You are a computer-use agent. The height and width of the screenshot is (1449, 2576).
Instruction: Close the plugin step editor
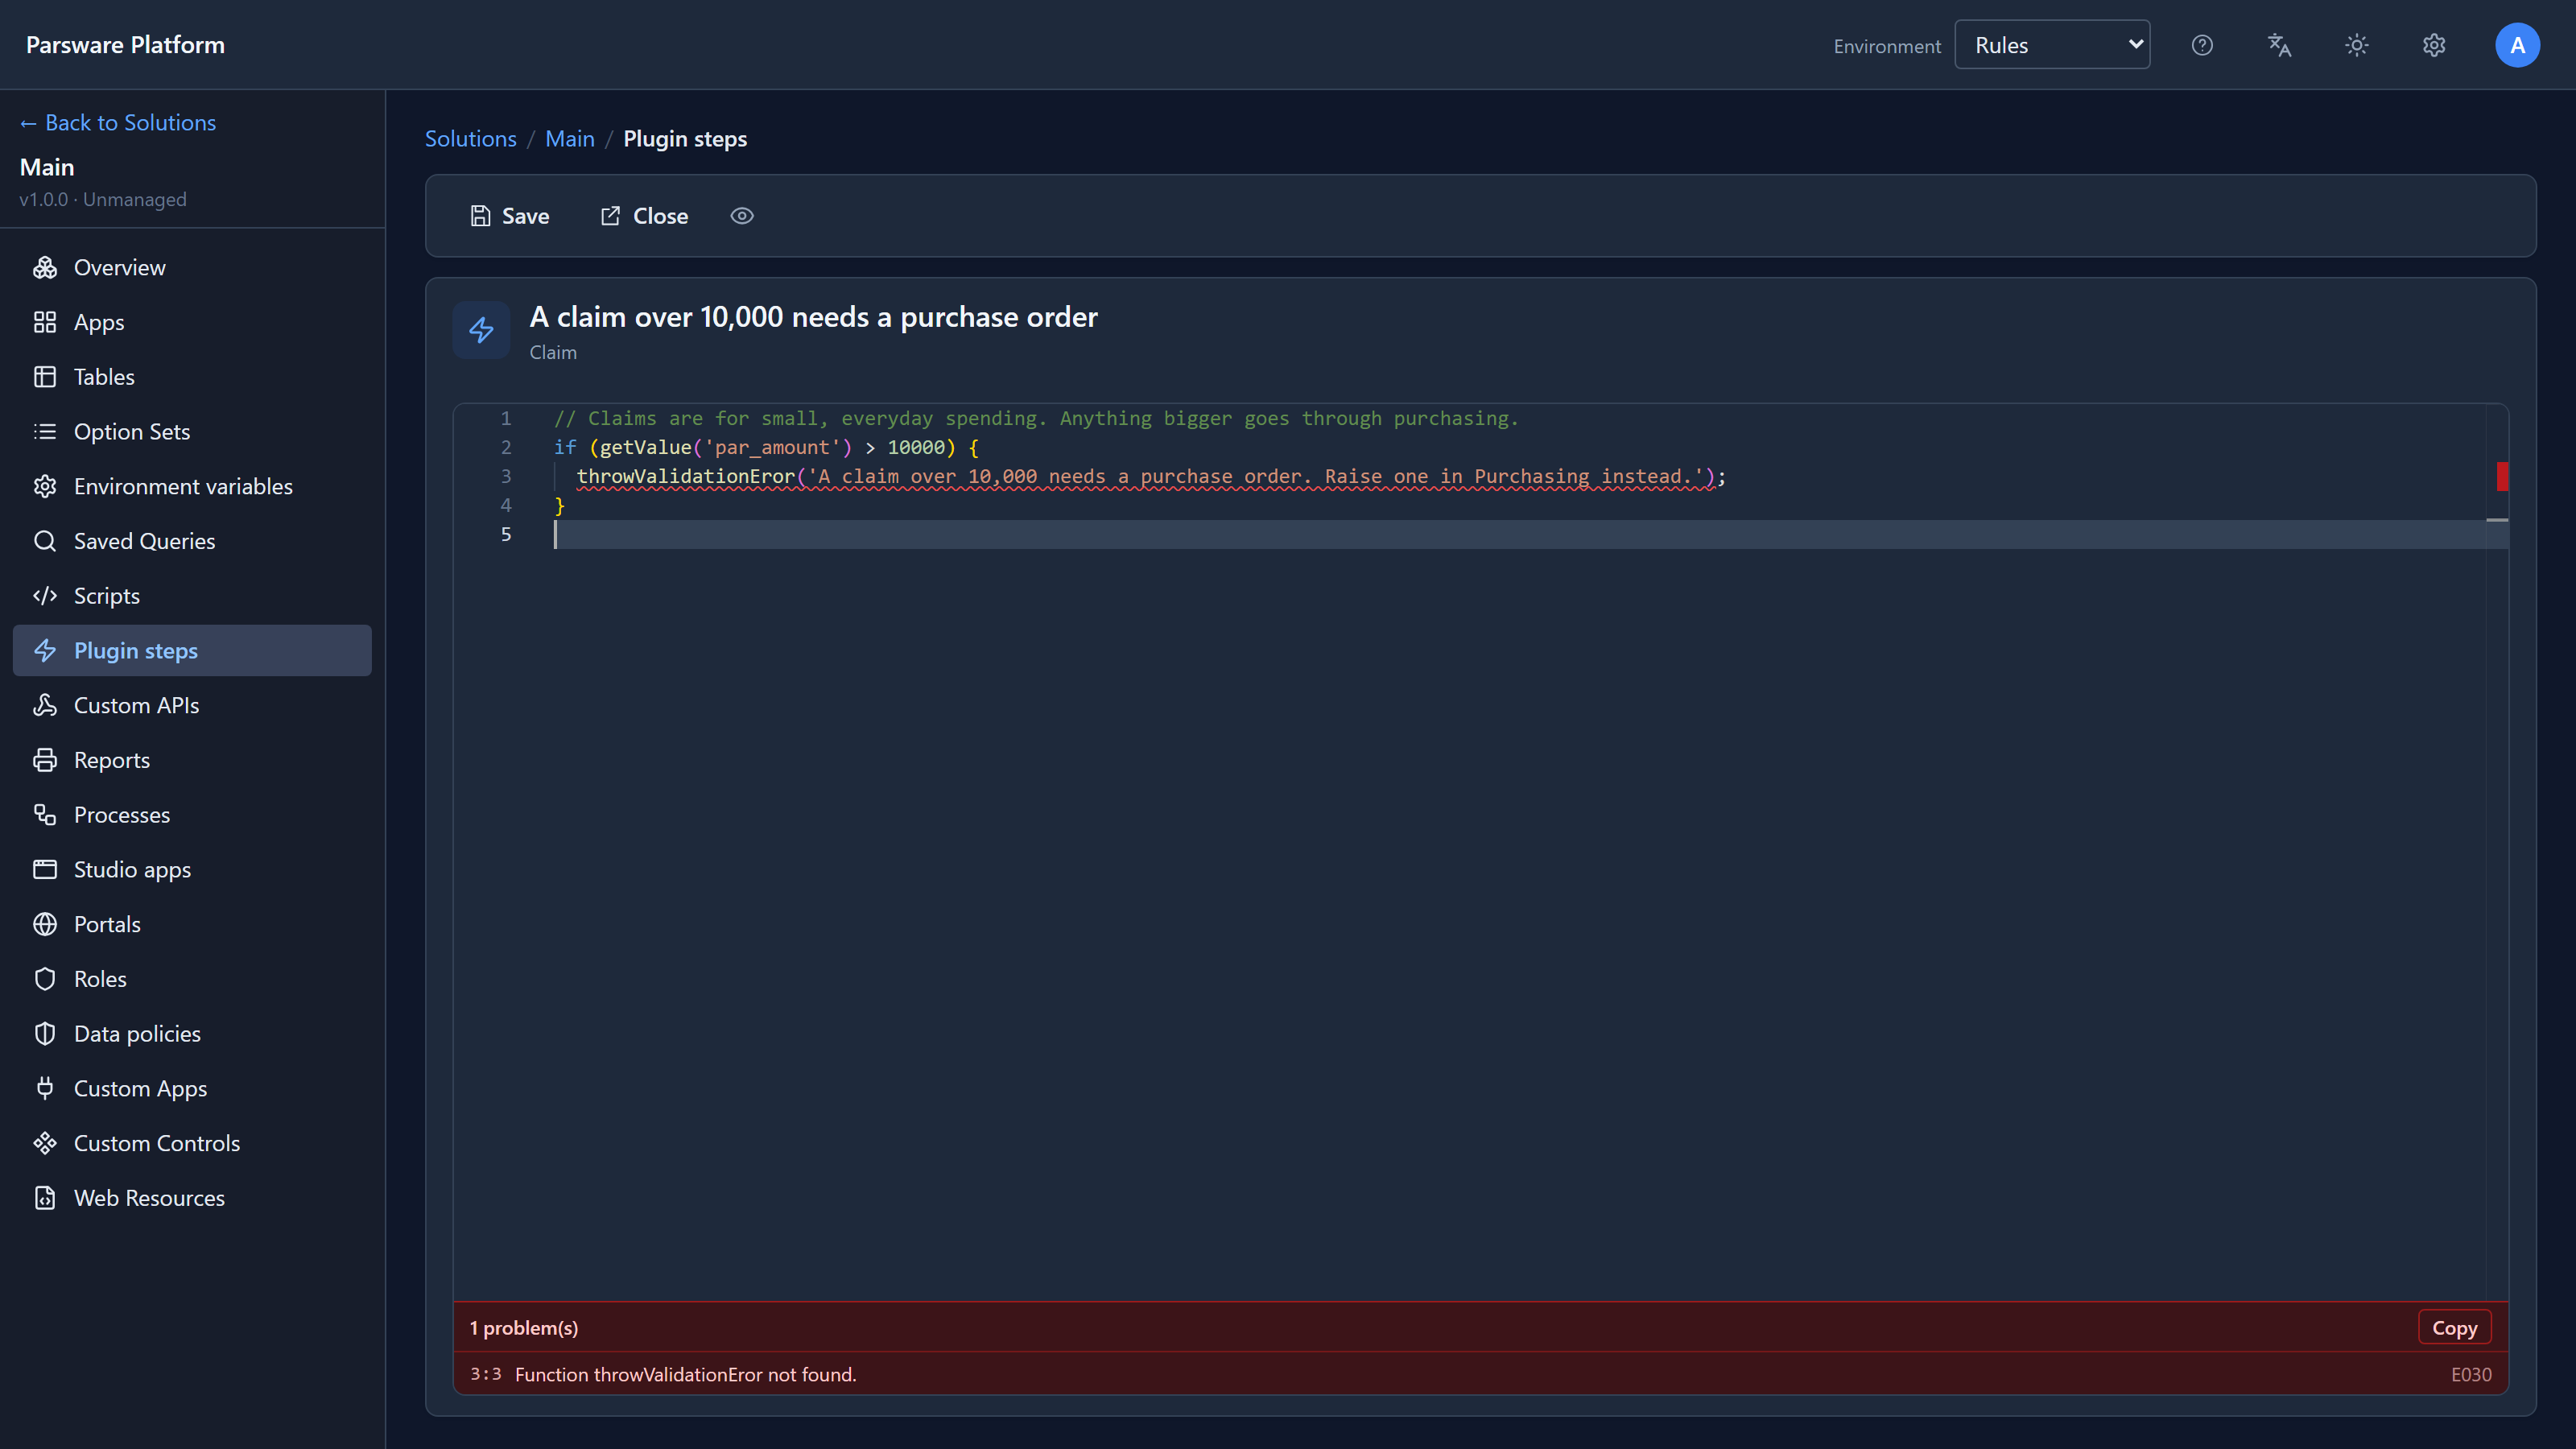tap(644, 216)
